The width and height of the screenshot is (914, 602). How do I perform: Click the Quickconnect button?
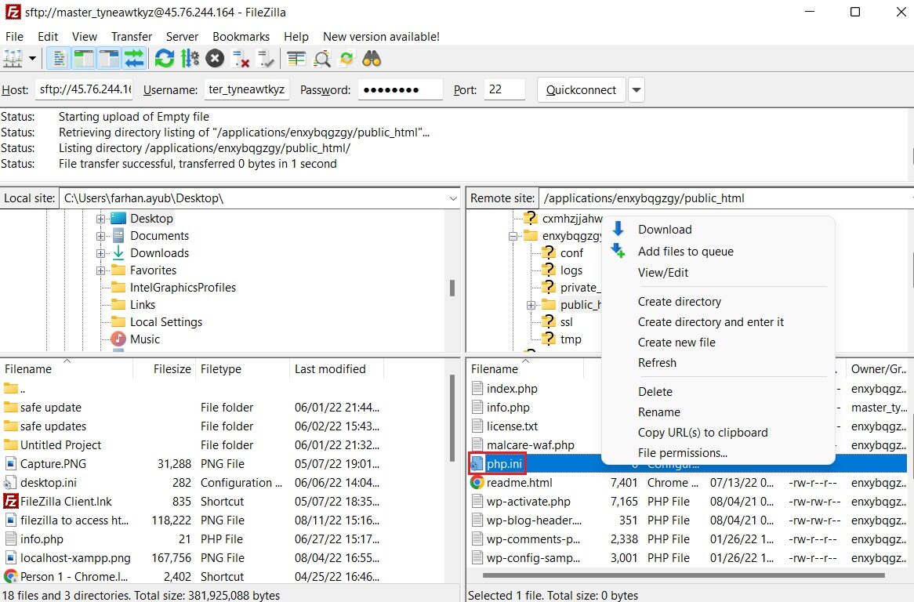tap(581, 89)
